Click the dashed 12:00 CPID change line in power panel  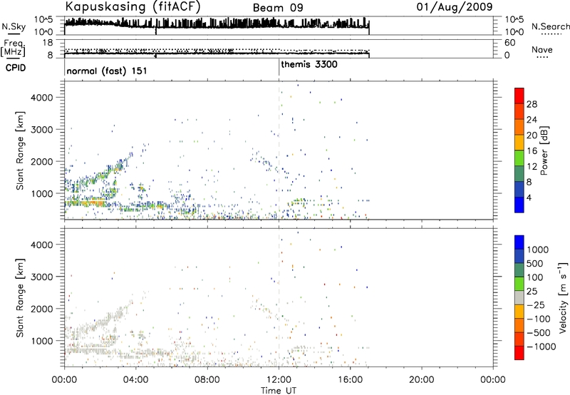click(x=279, y=150)
